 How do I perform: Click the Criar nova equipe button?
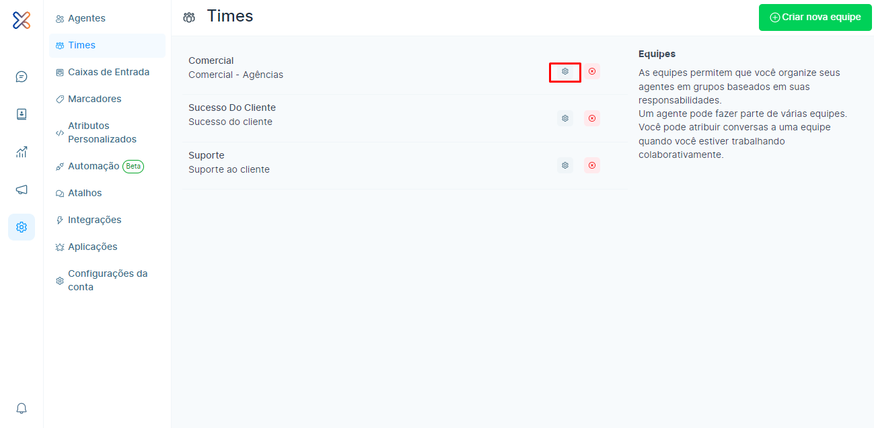[815, 17]
